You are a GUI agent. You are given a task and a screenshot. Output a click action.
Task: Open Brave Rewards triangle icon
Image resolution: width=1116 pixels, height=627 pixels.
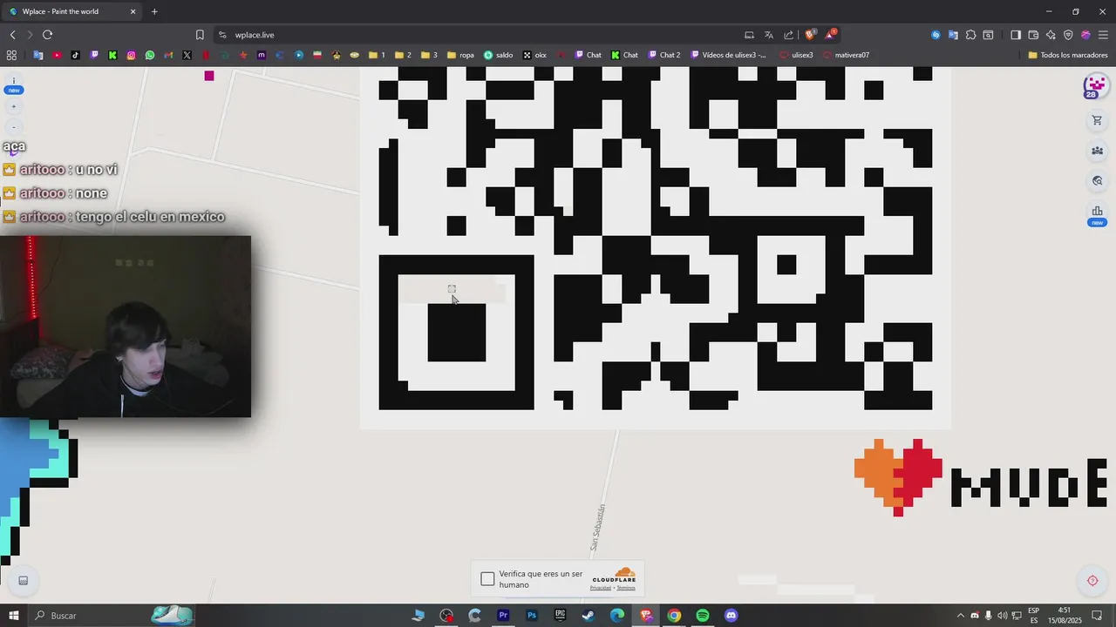click(831, 35)
